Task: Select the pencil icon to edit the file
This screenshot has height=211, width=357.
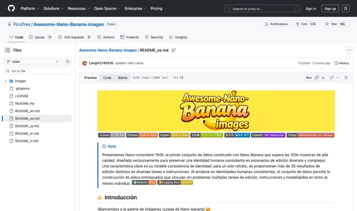Action: (331, 78)
